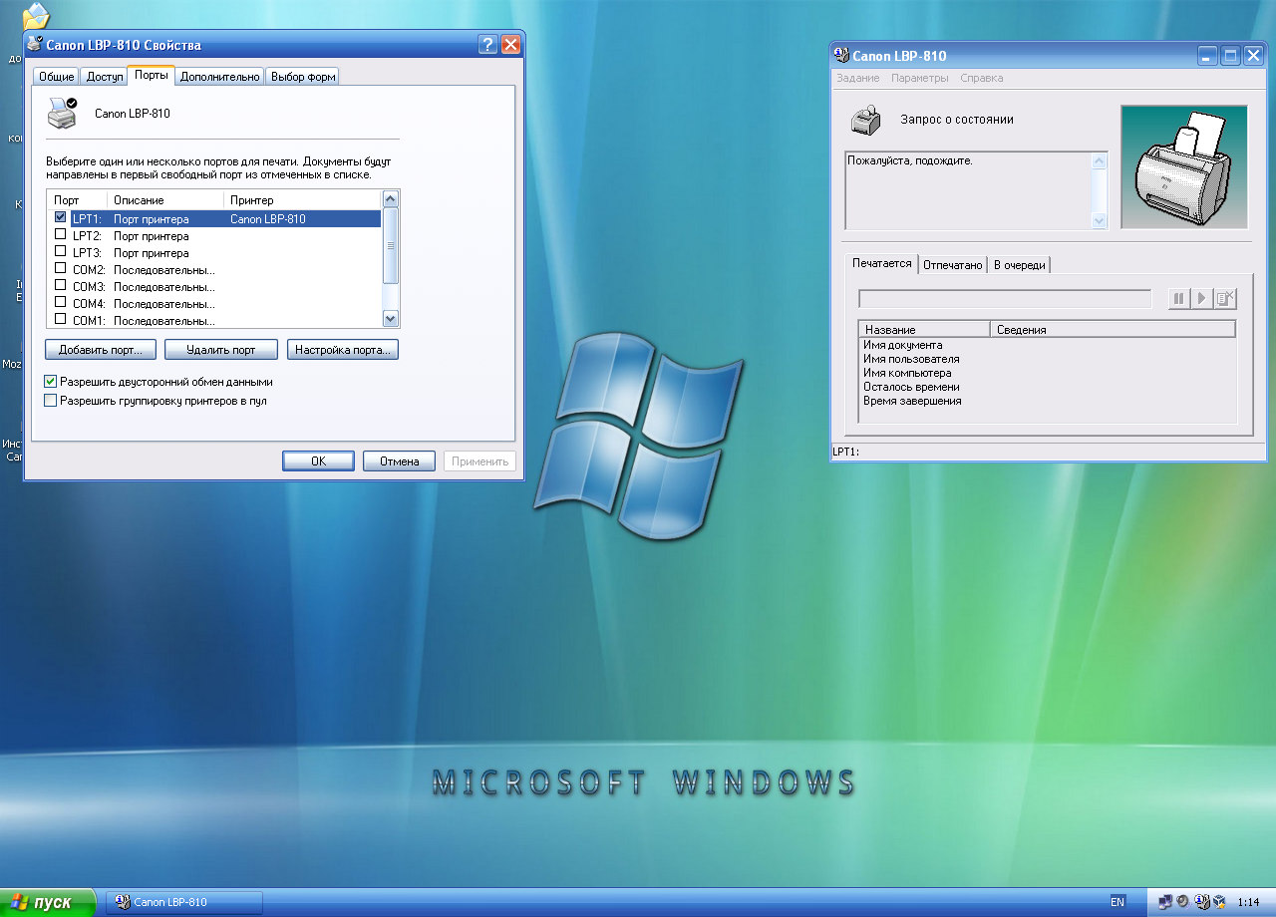The width and height of the screenshot is (1276, 917).
Task: Switch to the В очереди tab
Action: point(1020,265)
